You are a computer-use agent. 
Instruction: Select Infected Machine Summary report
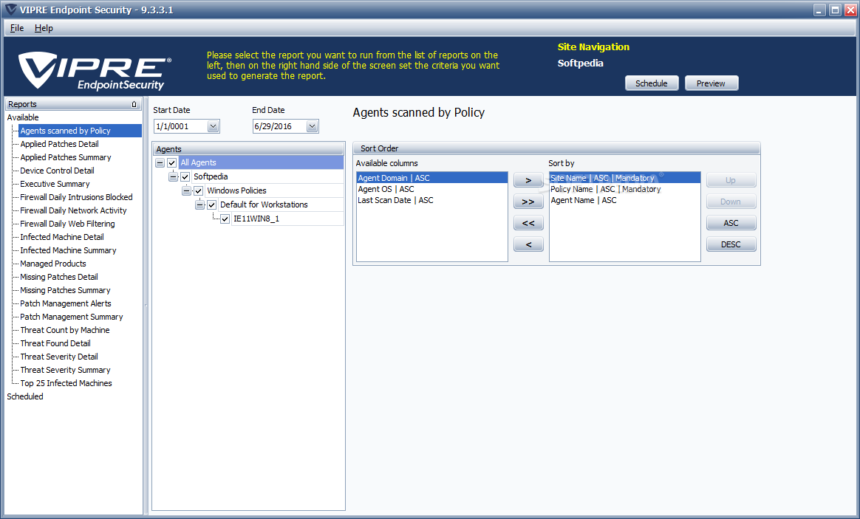[68, 250]
